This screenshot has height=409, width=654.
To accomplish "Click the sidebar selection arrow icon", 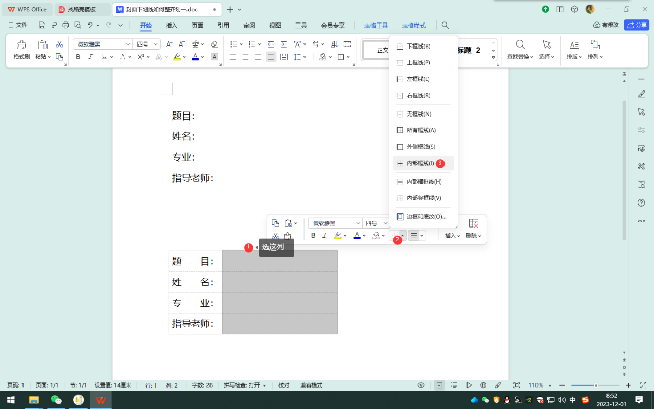I will click(642, 111).
